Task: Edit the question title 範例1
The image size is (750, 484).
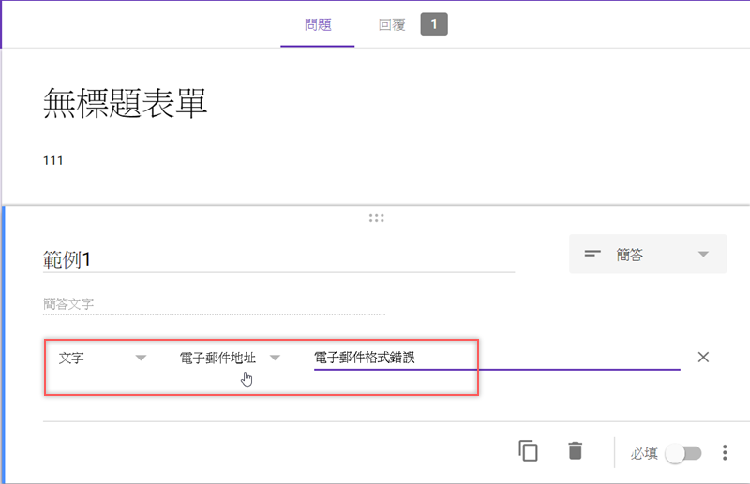Action: coord(278,260)
